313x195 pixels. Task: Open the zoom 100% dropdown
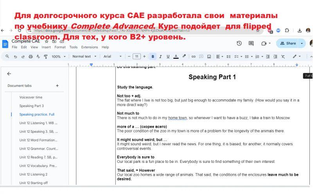pyautogui.click(x=58, y=56)
